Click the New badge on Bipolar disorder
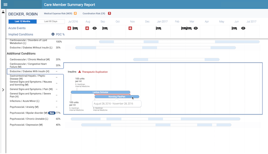This screenshot has width=268, height=154. [52, 113]
